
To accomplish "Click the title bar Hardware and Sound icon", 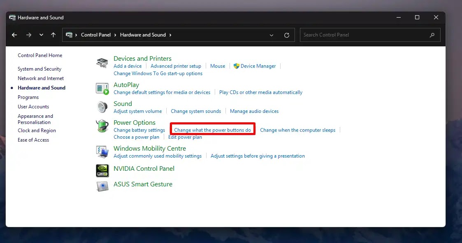I will (x=12, y=18).
